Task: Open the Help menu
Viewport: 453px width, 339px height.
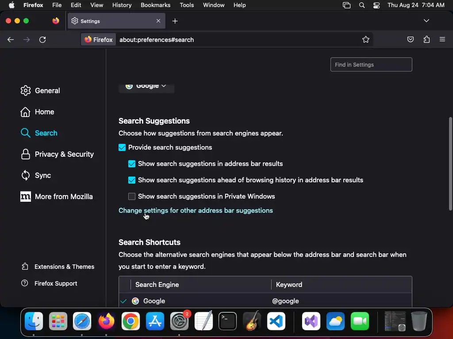Action: [x=239, y=5]
